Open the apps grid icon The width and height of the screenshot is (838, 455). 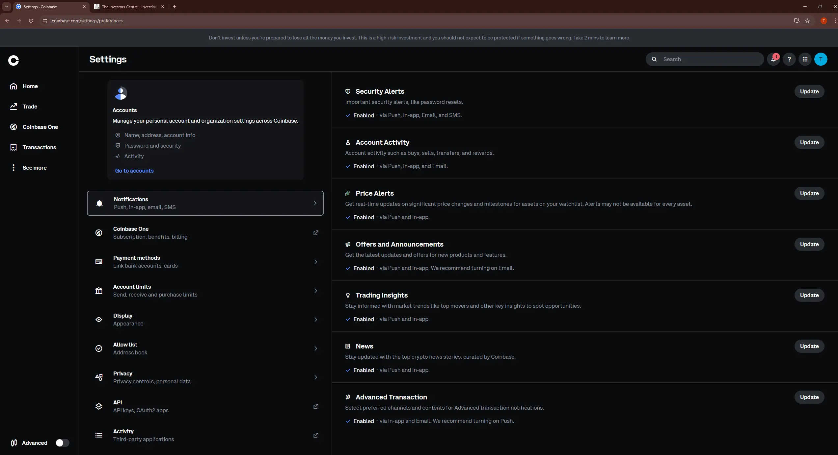(805, 59)
